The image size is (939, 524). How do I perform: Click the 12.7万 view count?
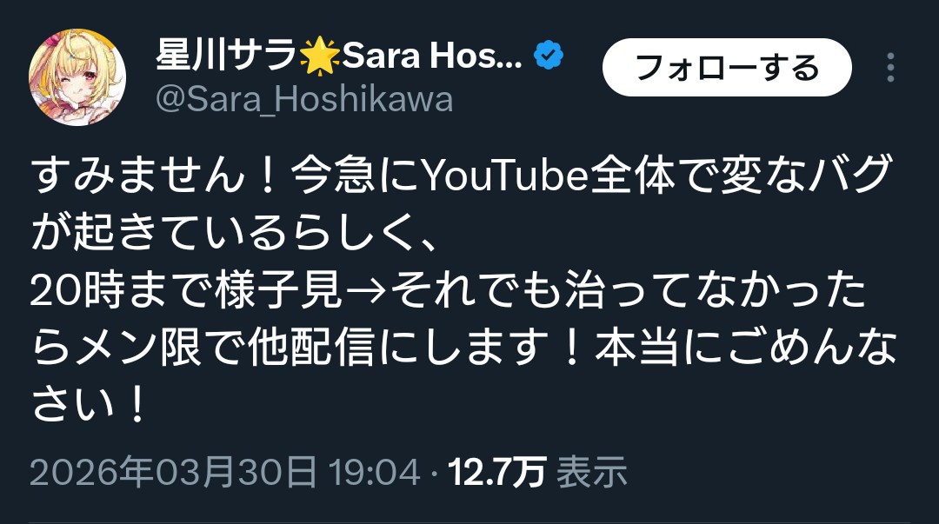(496, 471)
